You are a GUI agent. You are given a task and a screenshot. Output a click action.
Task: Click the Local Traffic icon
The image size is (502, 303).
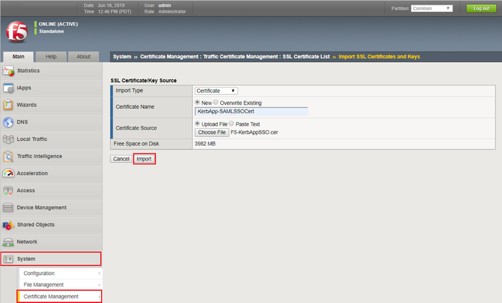click(8, 139)
